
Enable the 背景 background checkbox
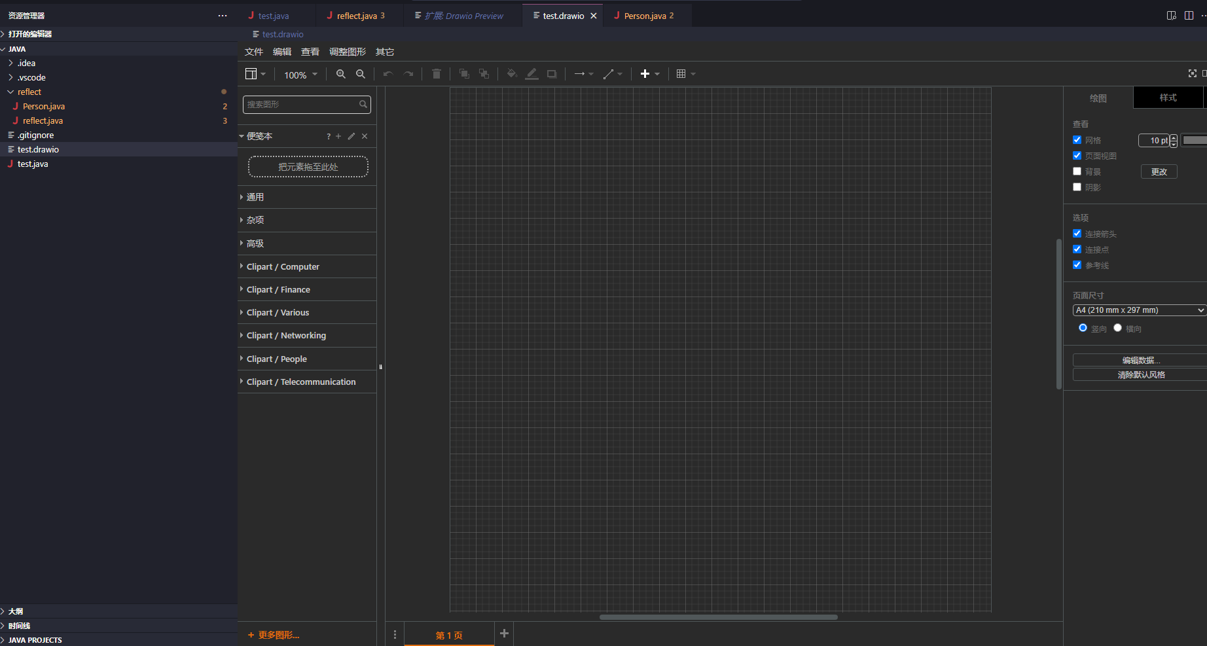1077,171
